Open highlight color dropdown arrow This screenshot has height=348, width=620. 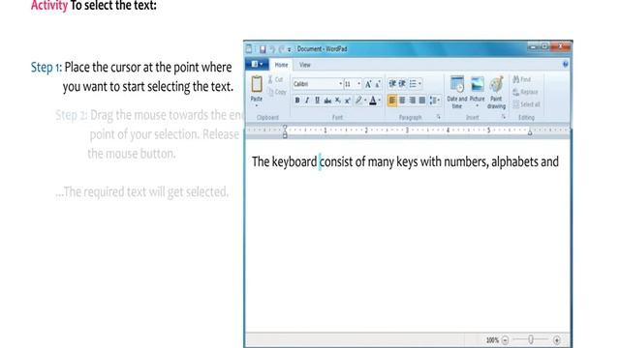[x=365, y=101]
